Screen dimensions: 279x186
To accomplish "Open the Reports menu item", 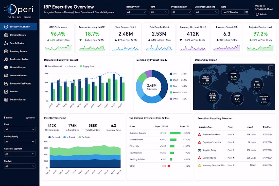I will (14, 92).
